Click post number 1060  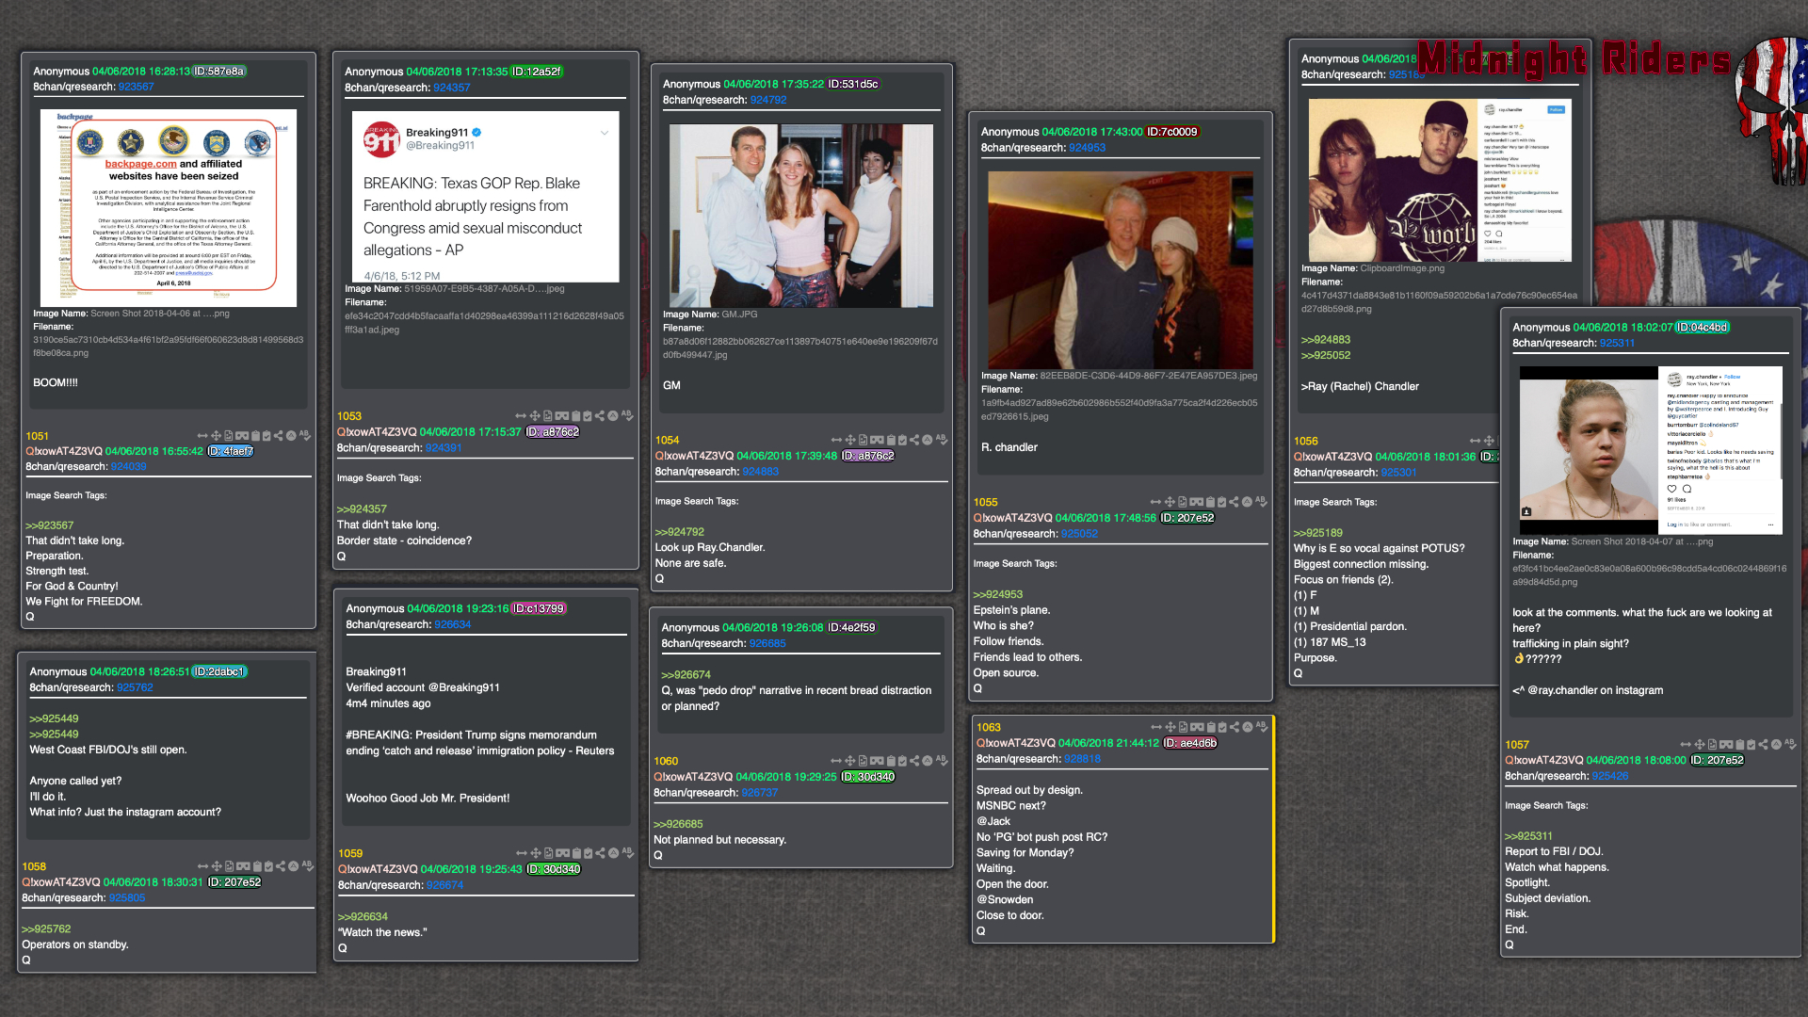click(x=666, y=761)
